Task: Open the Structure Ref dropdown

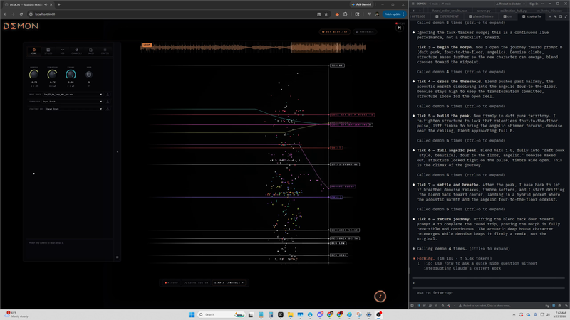Action: pos(74,109)
